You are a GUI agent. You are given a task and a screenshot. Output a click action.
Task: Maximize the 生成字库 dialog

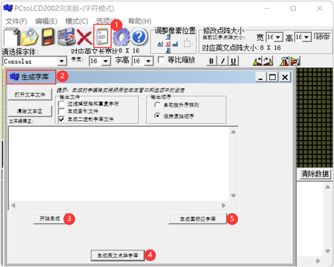click(273, 77)
